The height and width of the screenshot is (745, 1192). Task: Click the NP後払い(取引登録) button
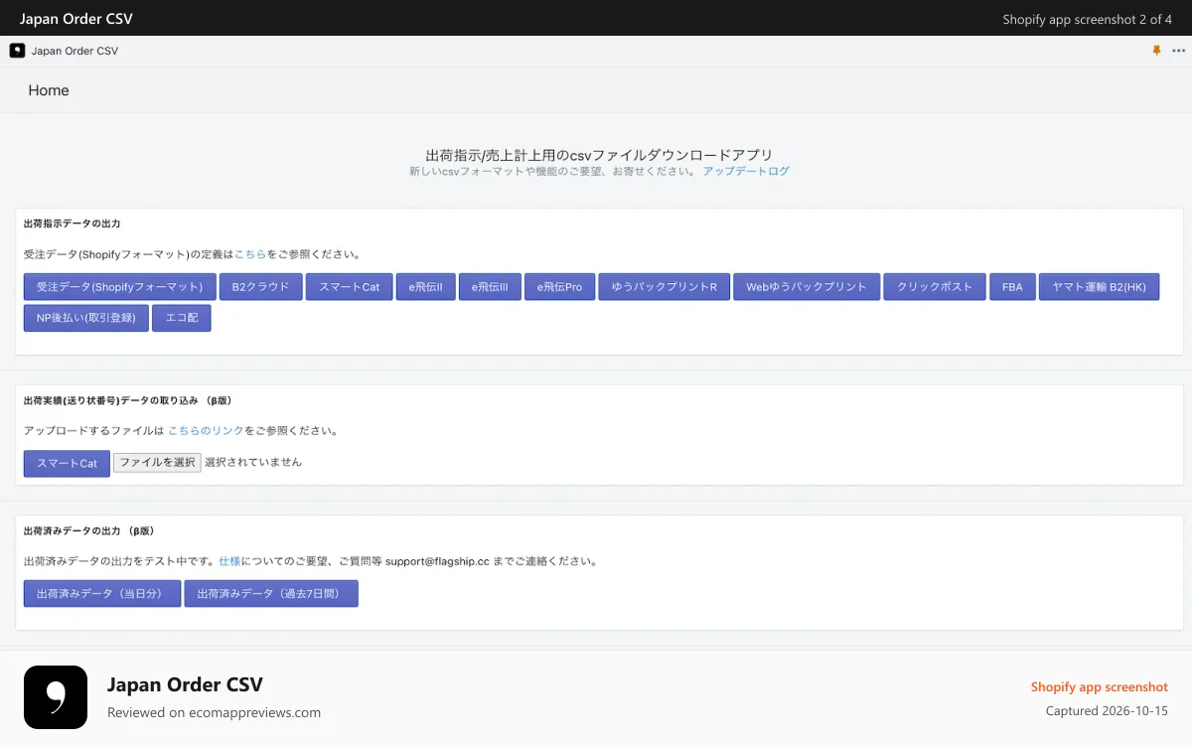(x=86, y=318)
